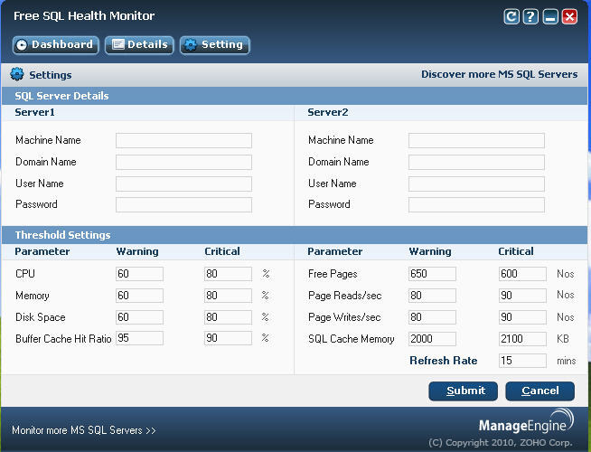Edit Page Reads/sec warning value

point(432,296)
